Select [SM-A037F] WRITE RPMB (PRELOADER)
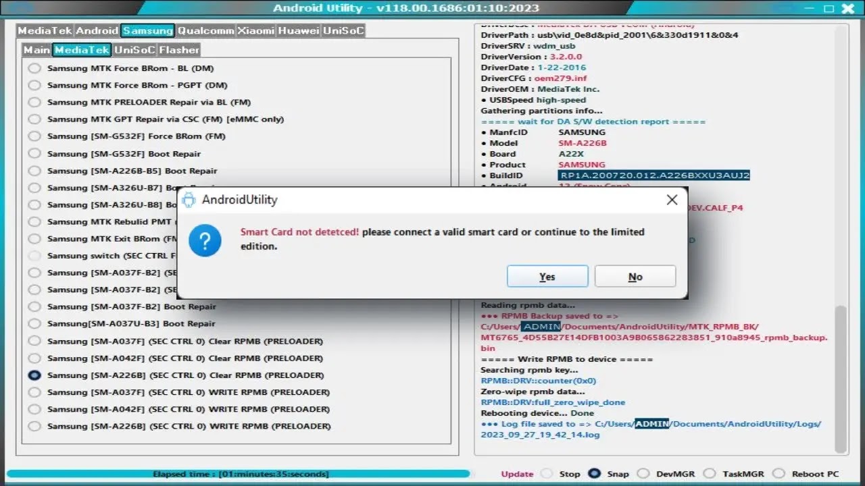 coord(34,392)
